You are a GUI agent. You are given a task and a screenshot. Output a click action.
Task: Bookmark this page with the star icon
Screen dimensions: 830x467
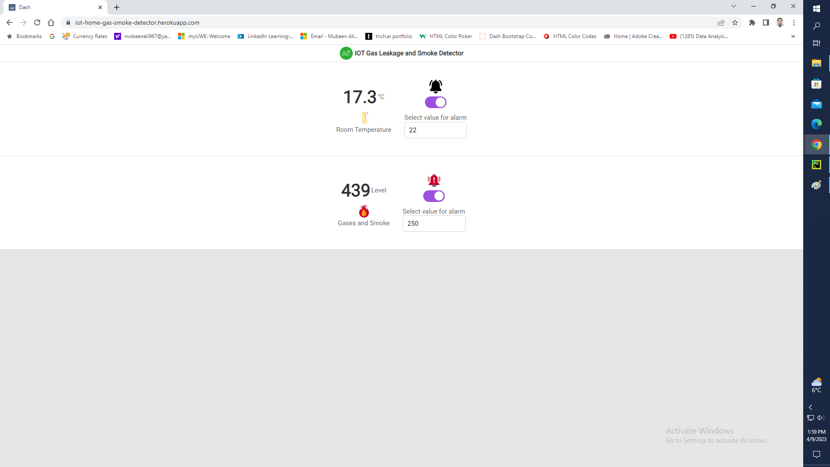tap(735, 22)
